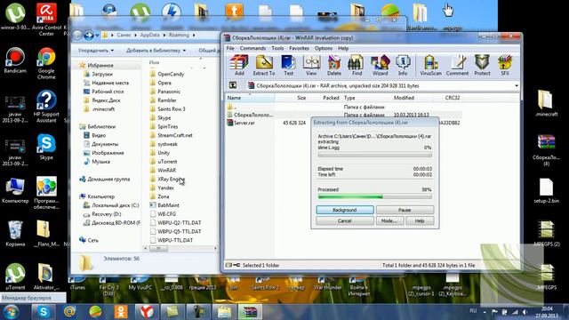This screenshot has height=320, width=569.
Task: Open Добавить в библиотеку dropdown
Action: click(156, 50)
